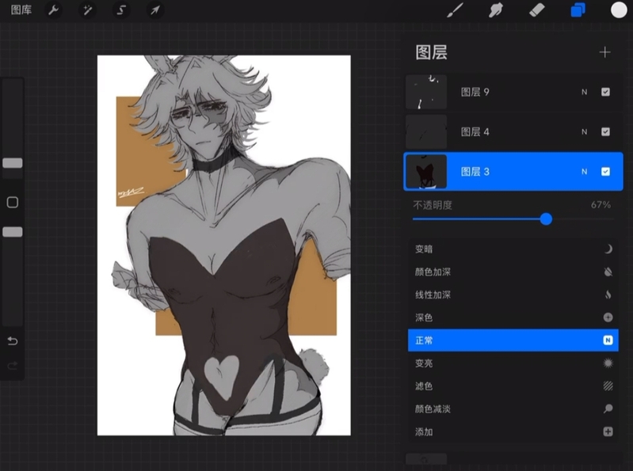The height and width of the screenshot is (471, 633).
Task: Tap the selected 图层 3 layer
Action: pyautogui.click(x=513, y=172)
